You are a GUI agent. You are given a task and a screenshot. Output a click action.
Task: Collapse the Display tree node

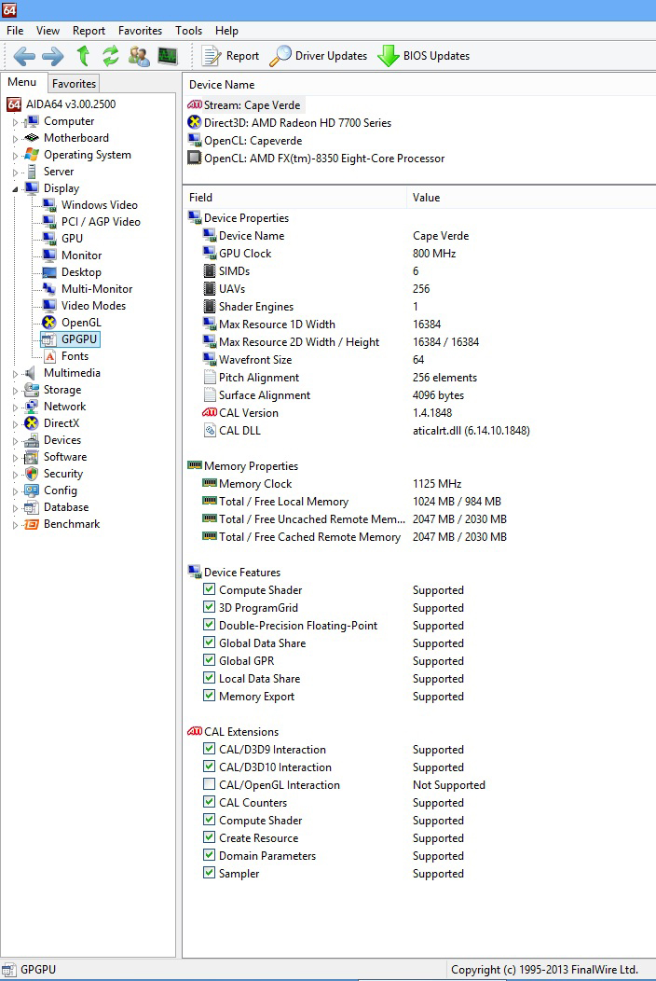pyautogui.click(x=15, y=189)
